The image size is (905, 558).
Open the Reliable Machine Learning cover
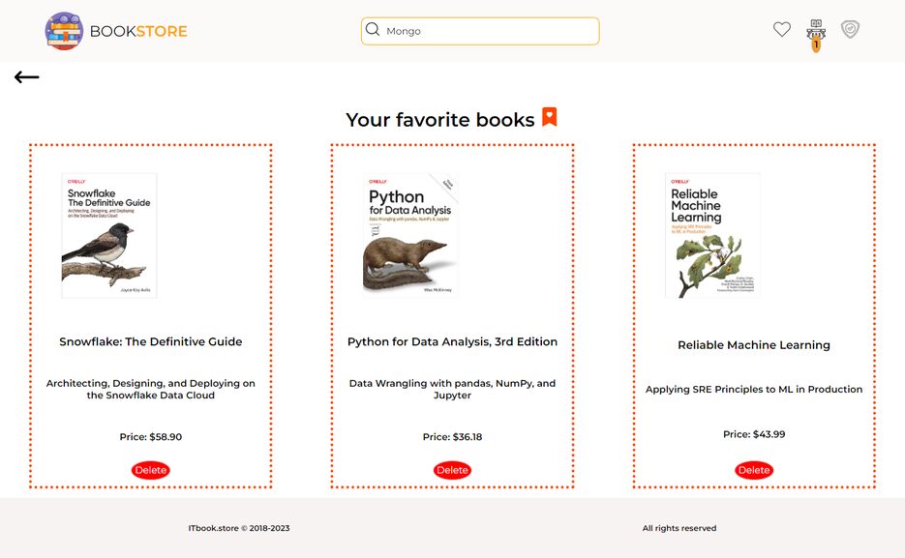click(x=712, y=236)
